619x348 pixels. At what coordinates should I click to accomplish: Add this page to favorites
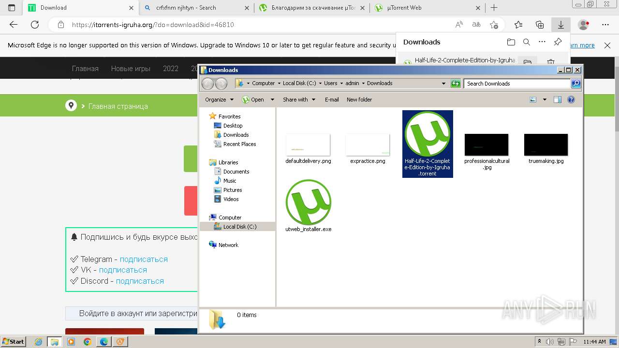(x=494, y=25)
